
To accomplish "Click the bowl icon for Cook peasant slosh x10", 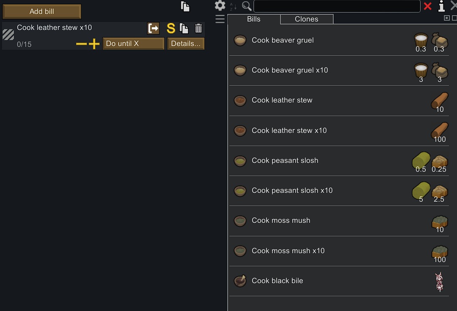I will tap(240, 191).
